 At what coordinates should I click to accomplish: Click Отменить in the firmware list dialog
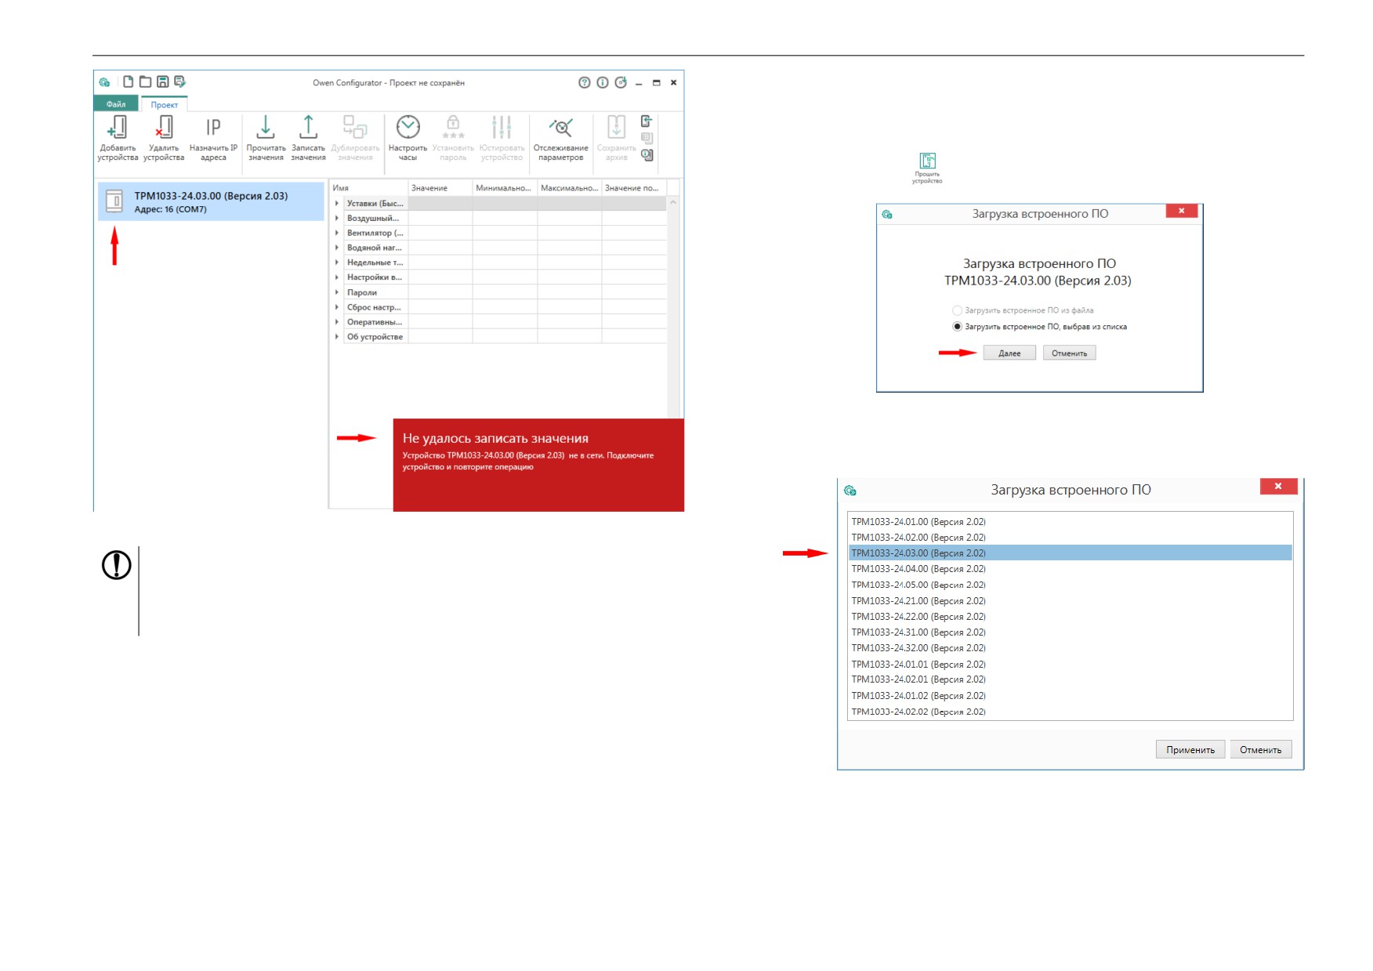click(1260, 750)
